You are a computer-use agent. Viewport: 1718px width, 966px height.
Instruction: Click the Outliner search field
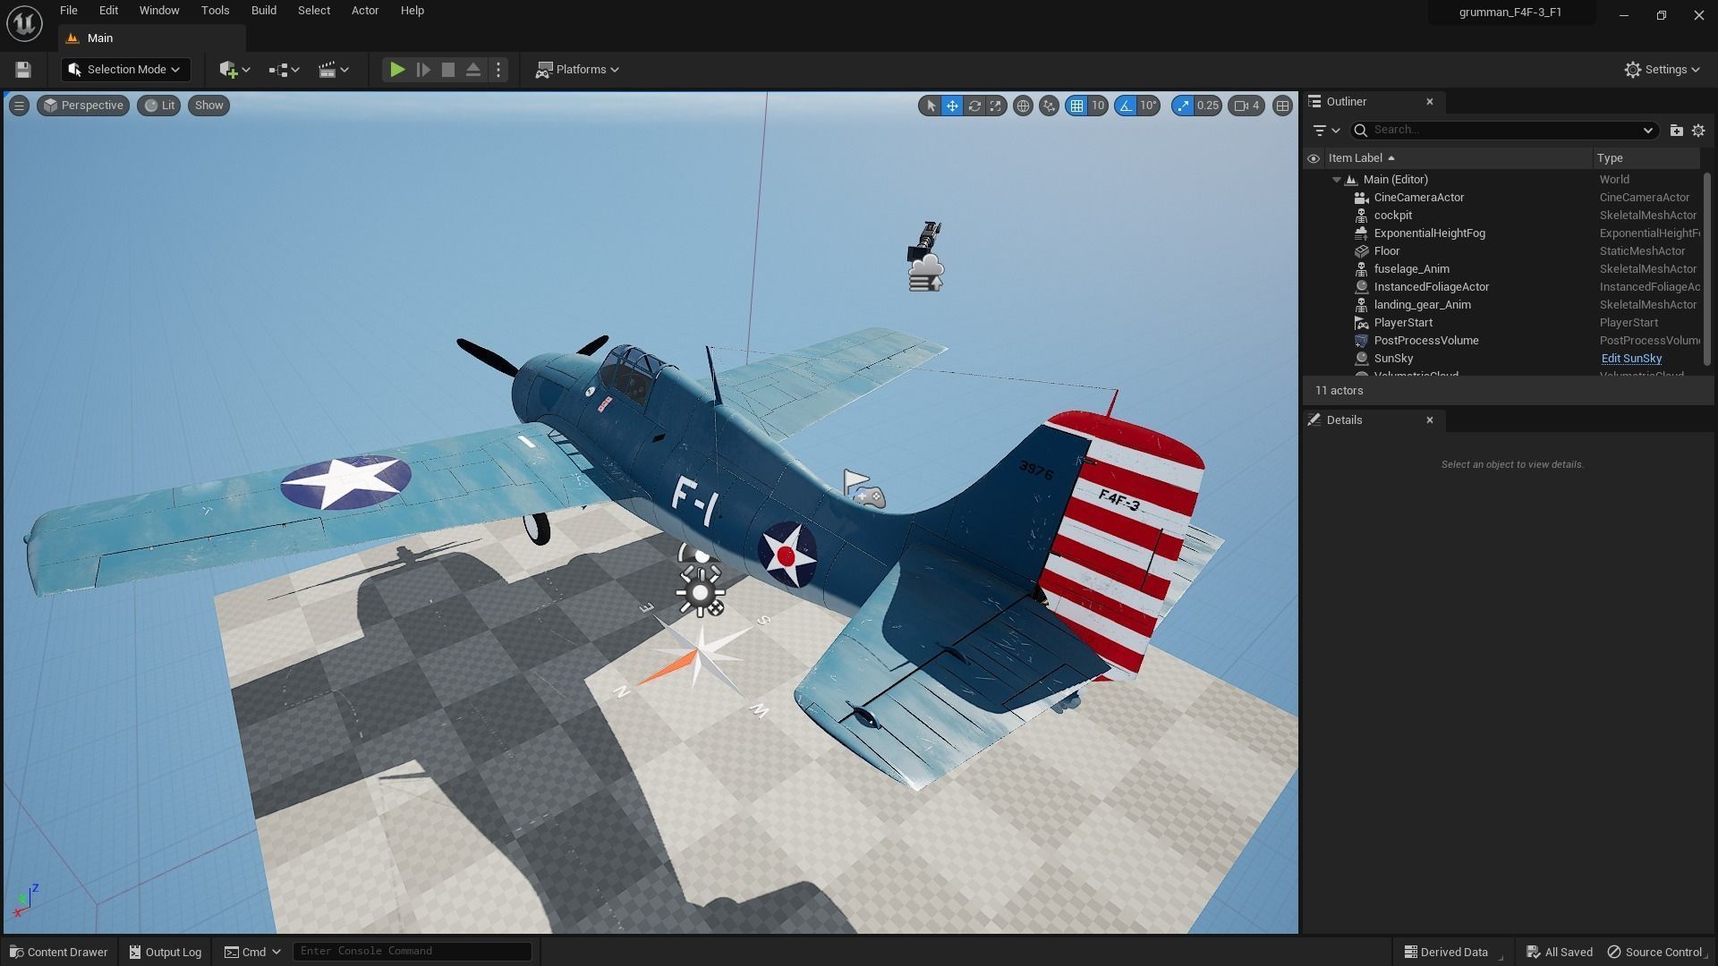1503,131
